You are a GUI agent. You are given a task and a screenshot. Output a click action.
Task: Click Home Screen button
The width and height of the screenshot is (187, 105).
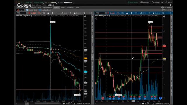coord(133,2)
